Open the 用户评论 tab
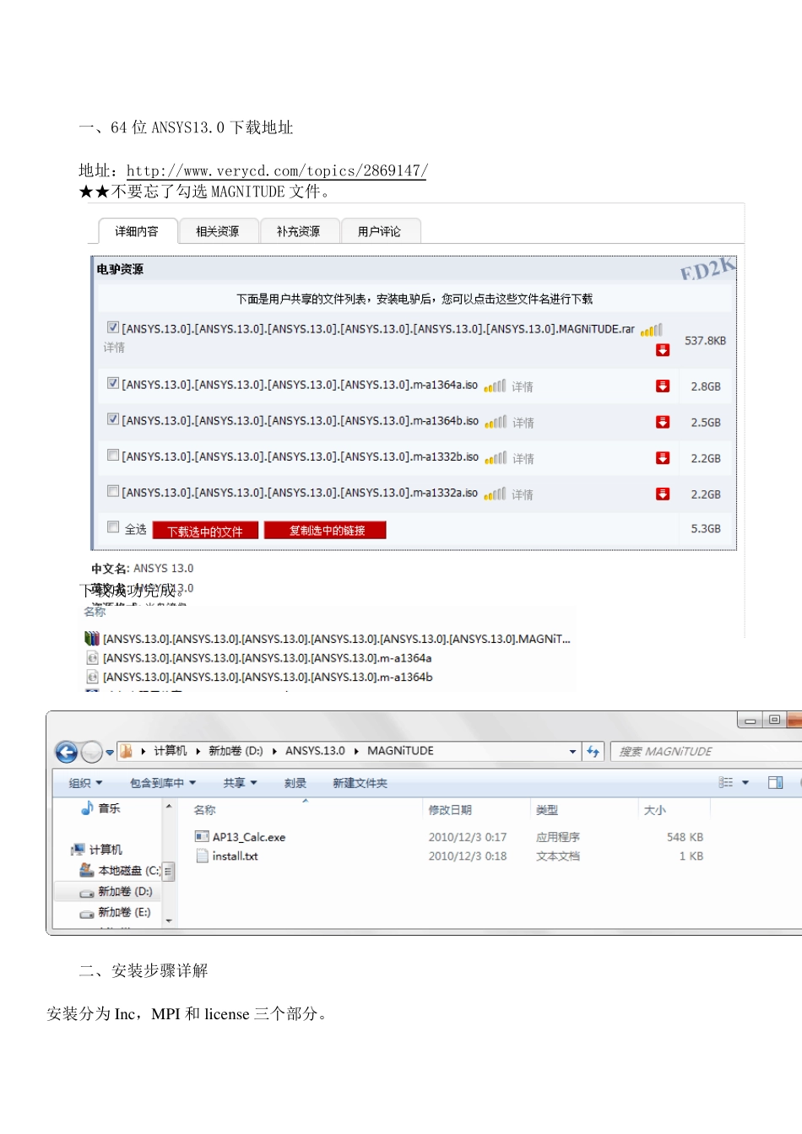 point(379,231)
